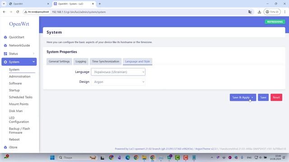Viewport: 289px width, 162px height.
Task: Open the Software page
Action: click(x=15, y=83)
